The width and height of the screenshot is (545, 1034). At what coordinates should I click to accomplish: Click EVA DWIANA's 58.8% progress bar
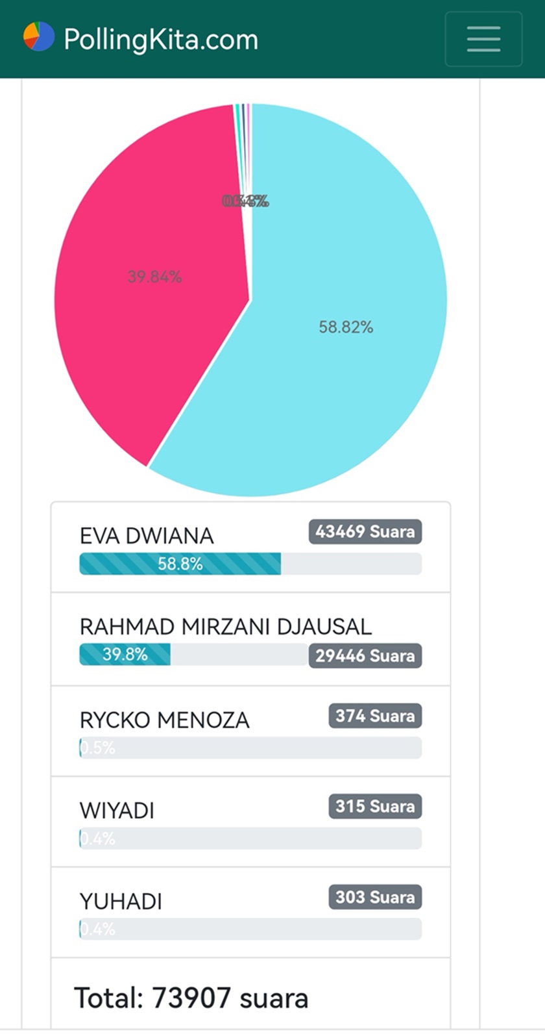click(180, 564)
